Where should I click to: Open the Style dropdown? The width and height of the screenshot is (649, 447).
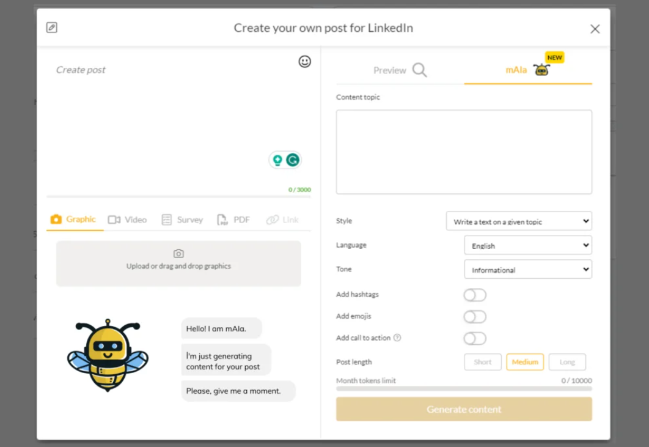pyautogui.click(x=518, y=221)
